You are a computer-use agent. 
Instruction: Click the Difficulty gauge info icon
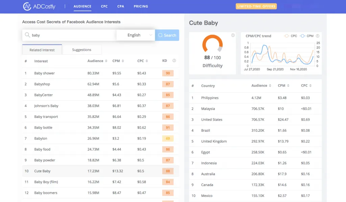point(233,35)
